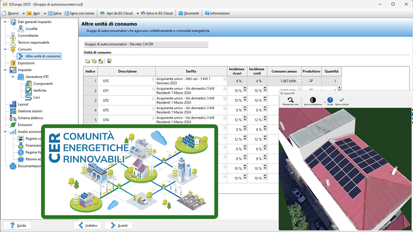This screenshot has height=232, width=413.
Task: Open Strumenti in the toolbar
Action: click(x=188, y=13)
